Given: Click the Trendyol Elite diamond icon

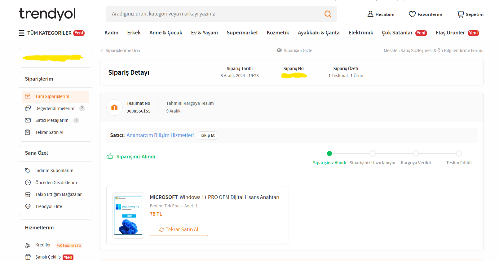Looking at the screenshot, I should [x=28, y=206].
